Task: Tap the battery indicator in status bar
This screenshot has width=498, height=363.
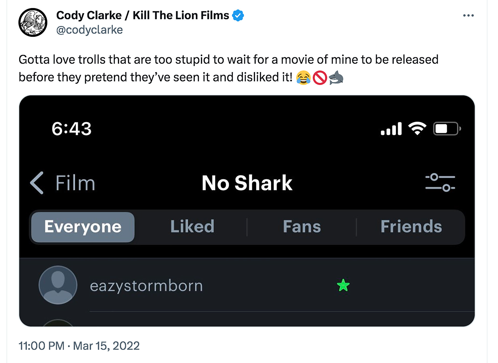Action: point(447,129)
